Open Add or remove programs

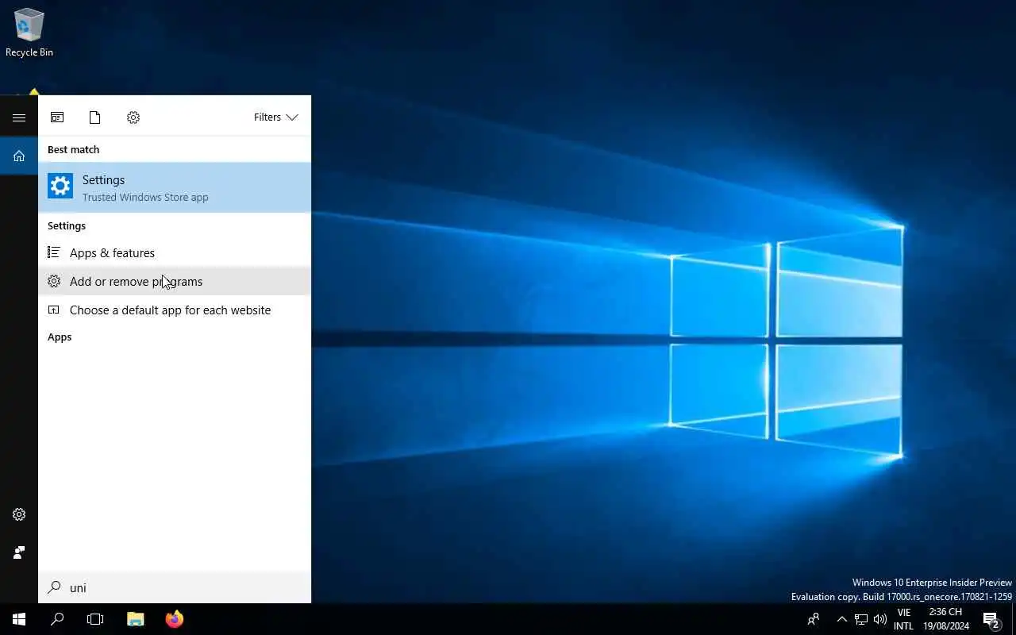pos(175,281)
